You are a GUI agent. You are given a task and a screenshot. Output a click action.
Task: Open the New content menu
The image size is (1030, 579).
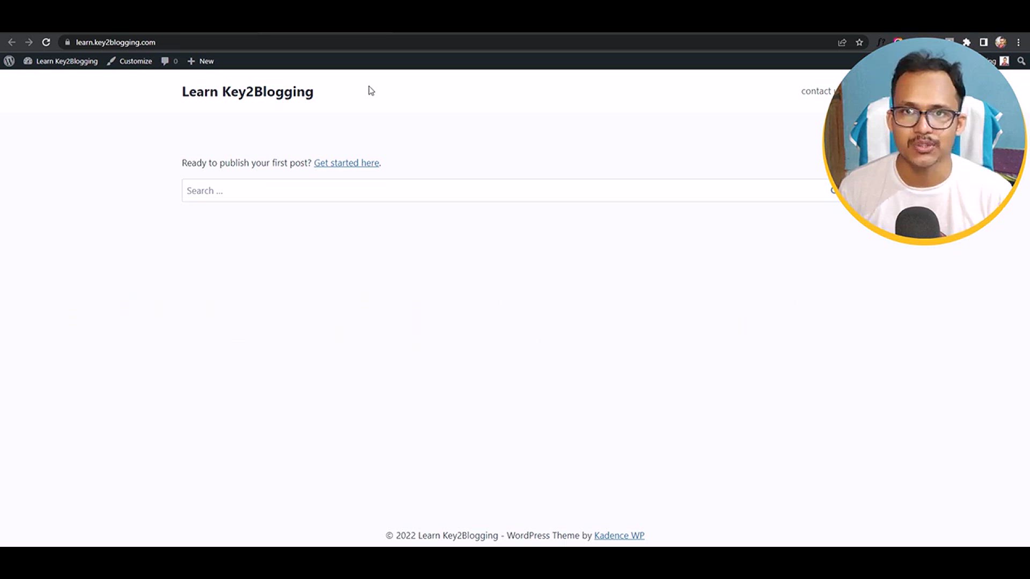coord(201,61)
